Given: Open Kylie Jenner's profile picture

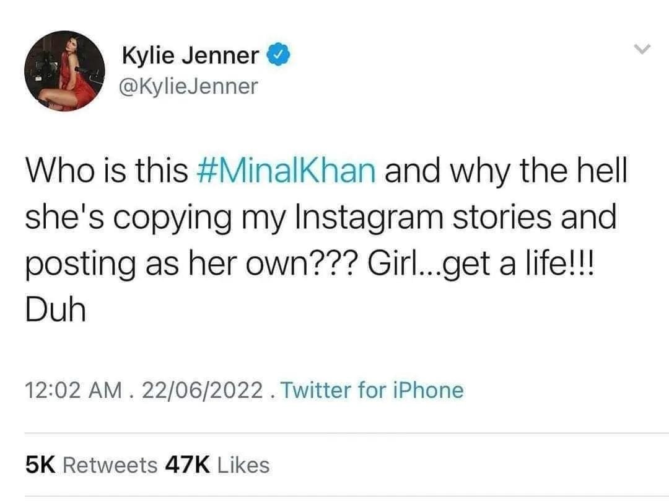Looking at the screenshot, I should click(65, 71).
